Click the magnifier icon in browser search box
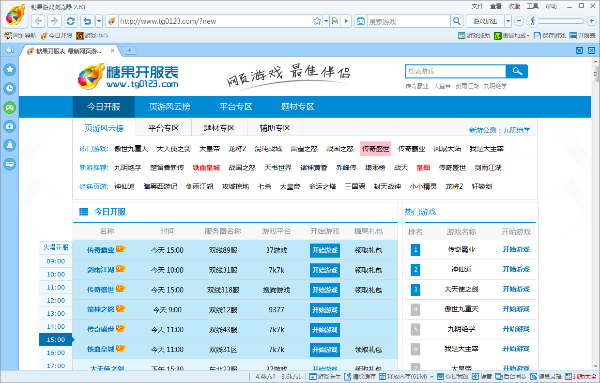Screen dimensions: 600x383 pos(457,21)
